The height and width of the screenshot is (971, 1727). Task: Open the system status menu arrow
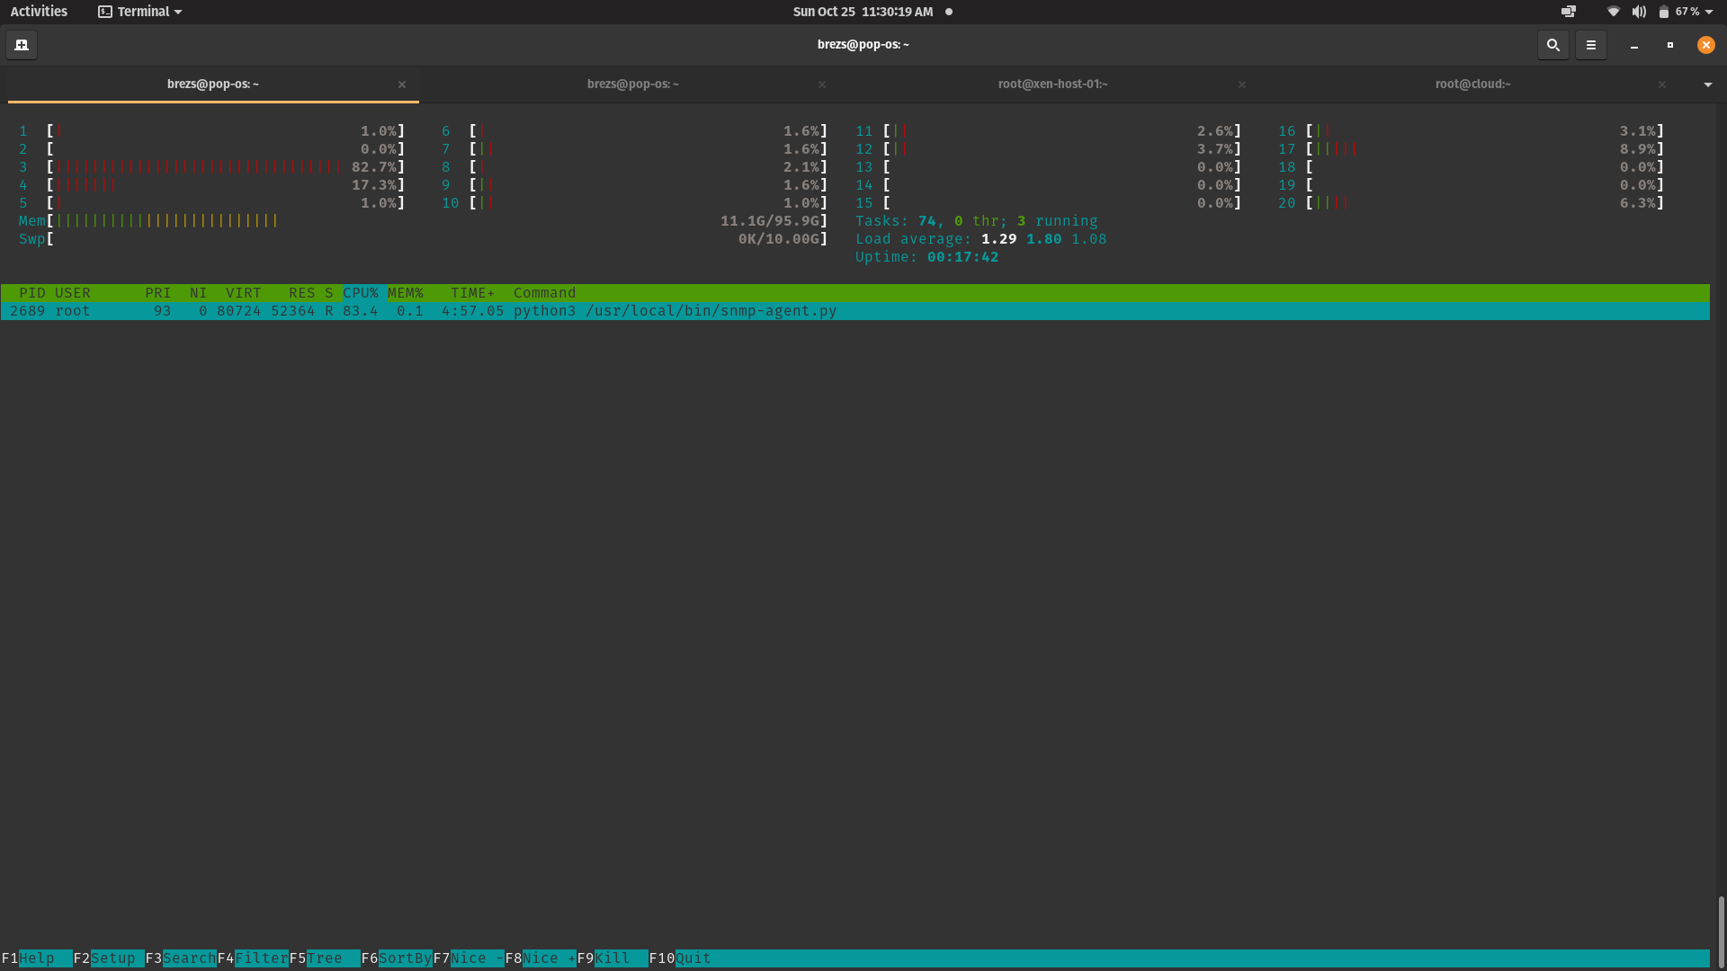point(1709,12)
